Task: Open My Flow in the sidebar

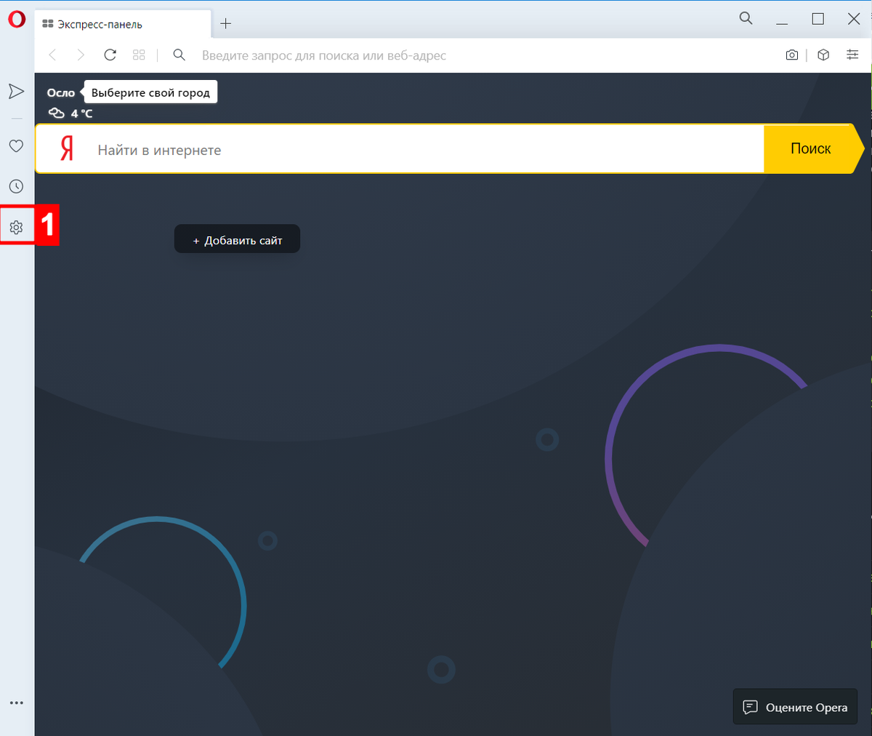Action: tap(16, 91)
